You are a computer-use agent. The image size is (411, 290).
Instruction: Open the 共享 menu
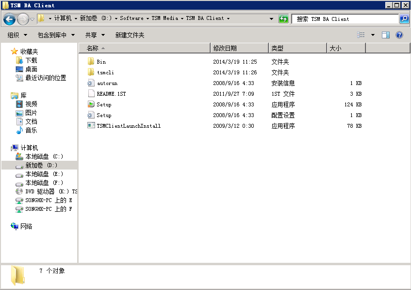tap(95, 35)
